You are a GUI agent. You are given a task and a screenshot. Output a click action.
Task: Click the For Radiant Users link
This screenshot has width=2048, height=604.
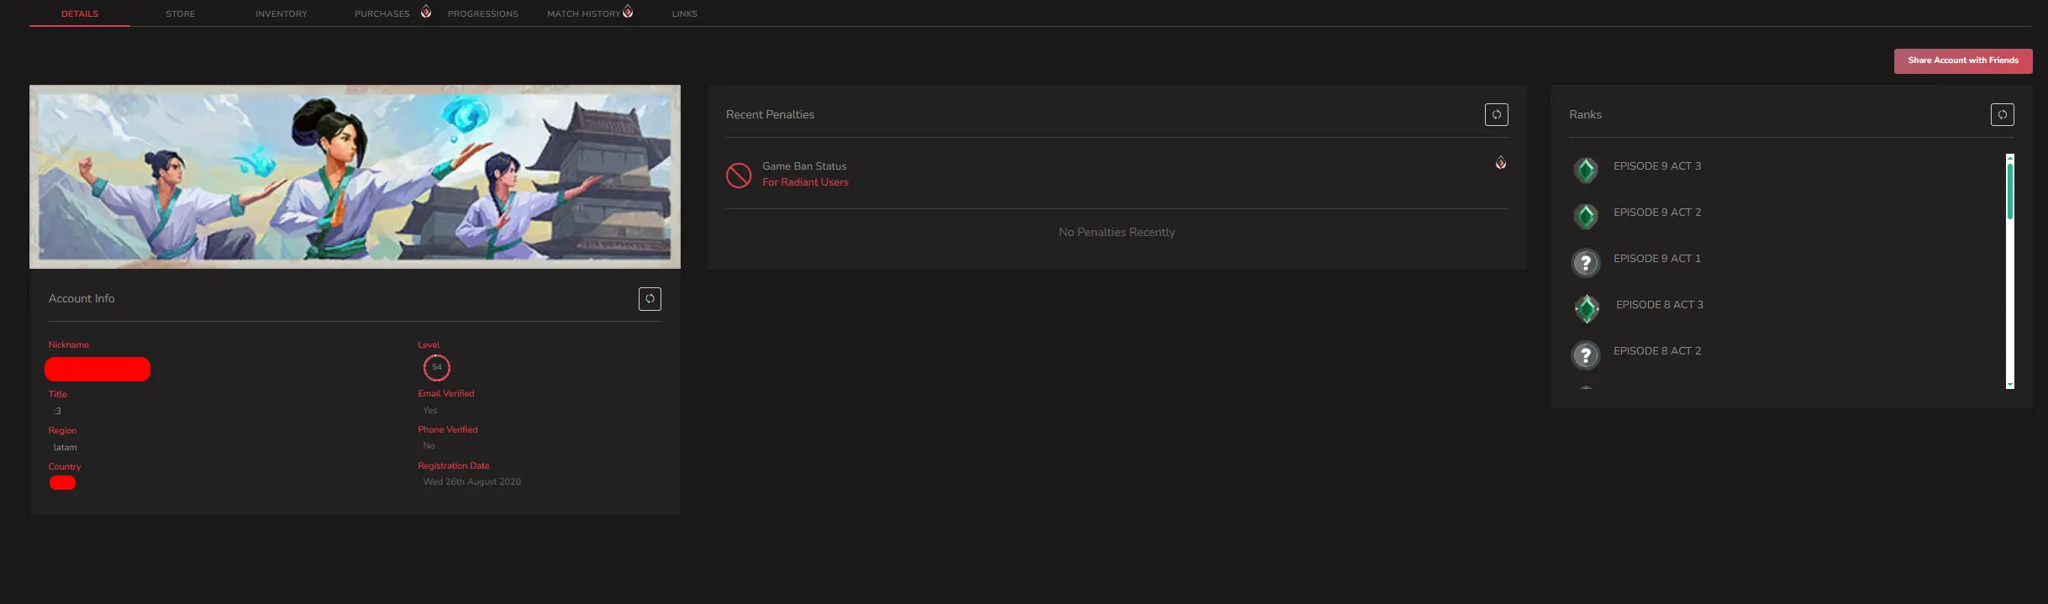tap(805, 182)
